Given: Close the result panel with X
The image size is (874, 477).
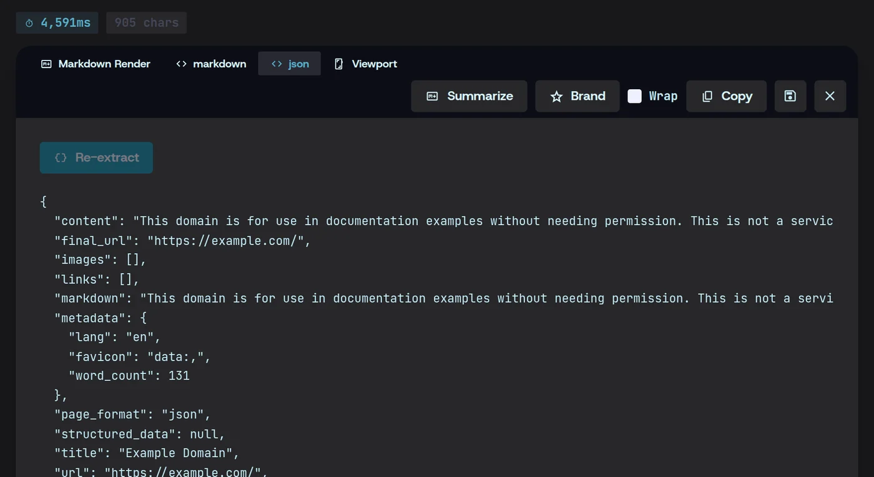Looking at the screenshot, I should pyautogui.click(x=830, y=96).
